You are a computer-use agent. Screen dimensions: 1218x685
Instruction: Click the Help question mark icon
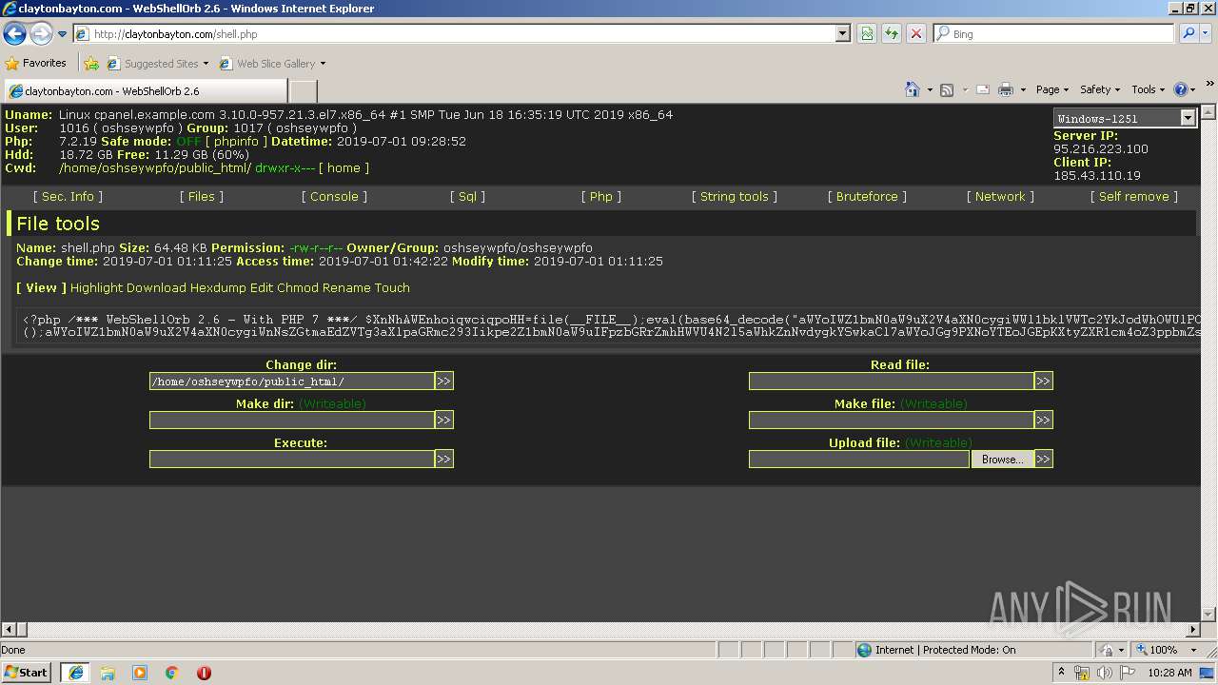point(1181,89)
